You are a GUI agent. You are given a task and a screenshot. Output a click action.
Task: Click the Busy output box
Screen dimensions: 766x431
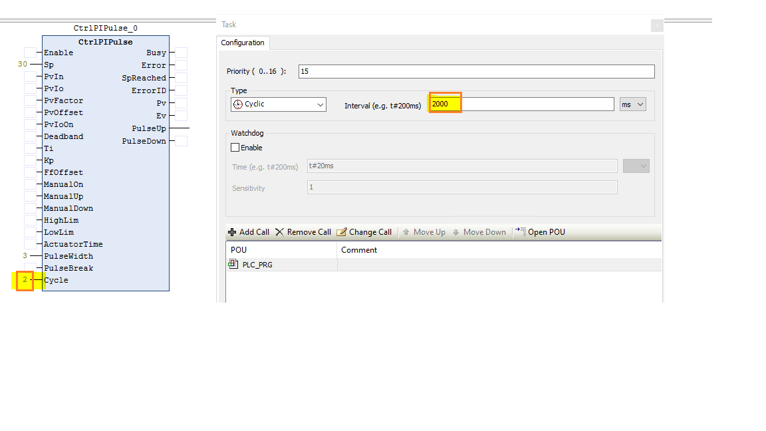181,53
